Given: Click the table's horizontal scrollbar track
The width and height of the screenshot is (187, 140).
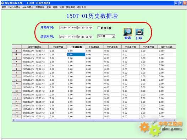Looking at the screenshot, I should [94, 120].
